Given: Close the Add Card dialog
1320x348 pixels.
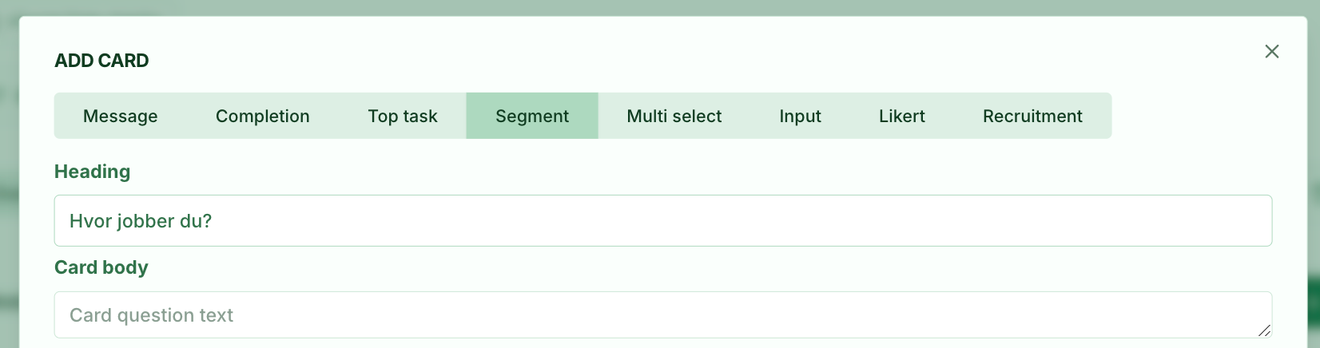Looking at the screenshot, I should 1272,52.
